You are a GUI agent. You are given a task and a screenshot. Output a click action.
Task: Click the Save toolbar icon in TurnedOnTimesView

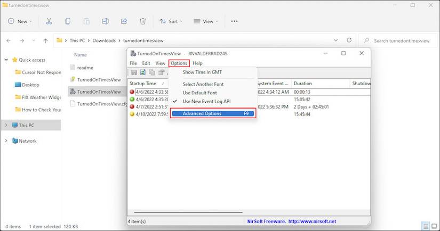134,72
